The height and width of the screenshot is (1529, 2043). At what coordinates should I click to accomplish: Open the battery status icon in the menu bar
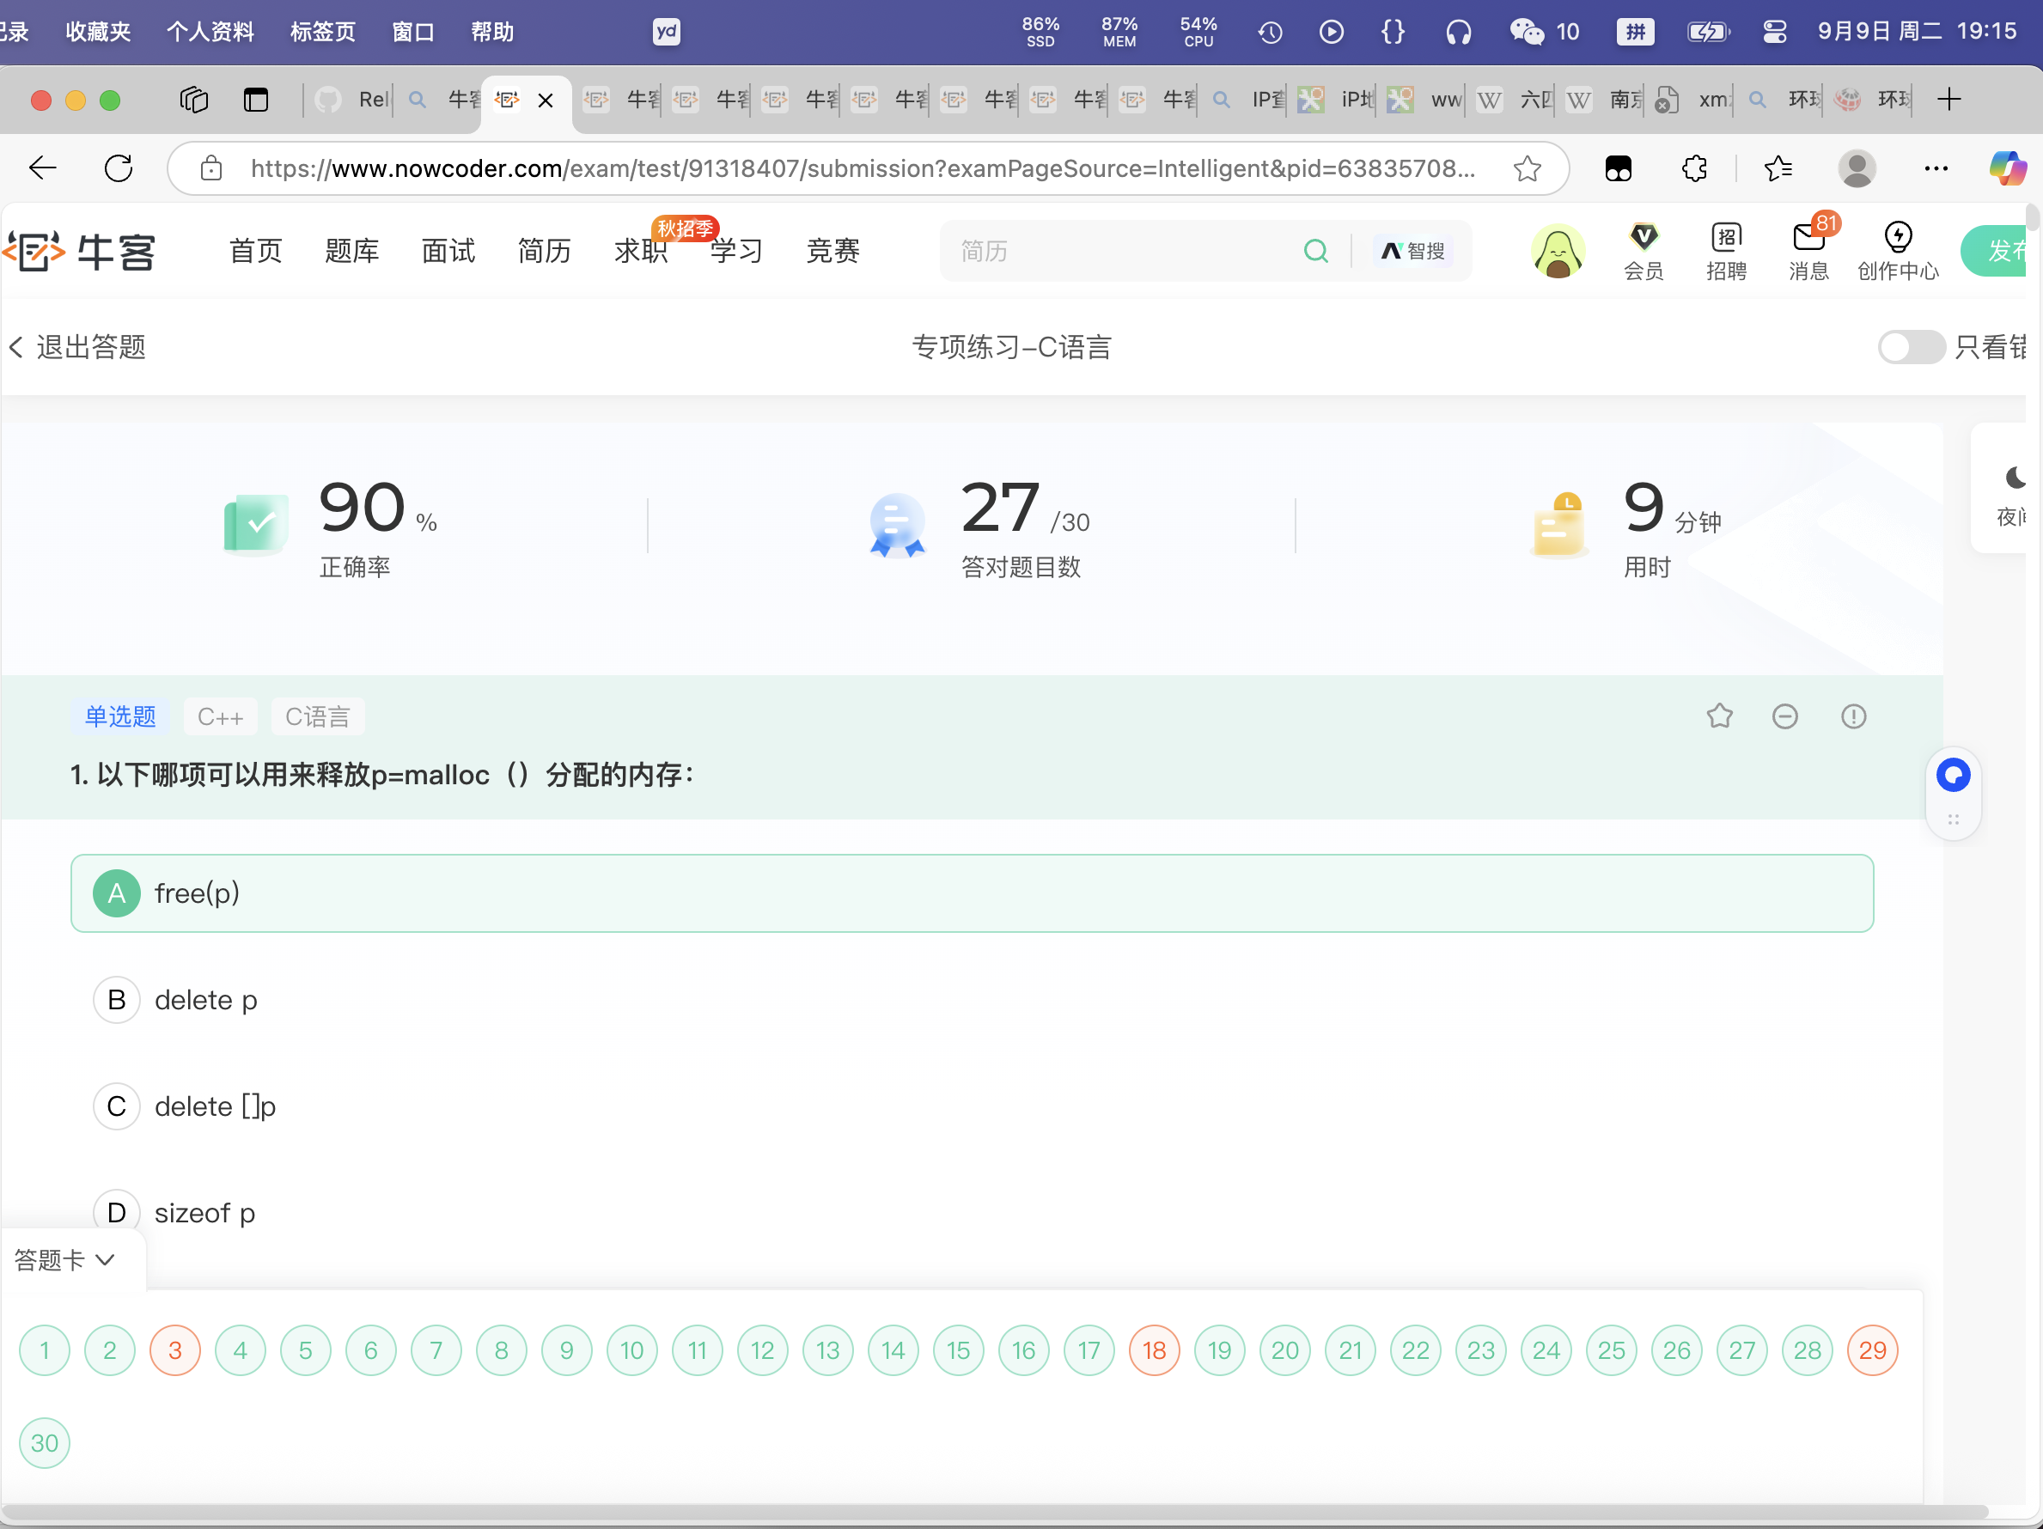coord(1707,33)
